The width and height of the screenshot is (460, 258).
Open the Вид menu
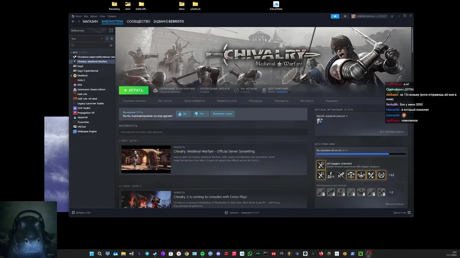coord(86,16)
